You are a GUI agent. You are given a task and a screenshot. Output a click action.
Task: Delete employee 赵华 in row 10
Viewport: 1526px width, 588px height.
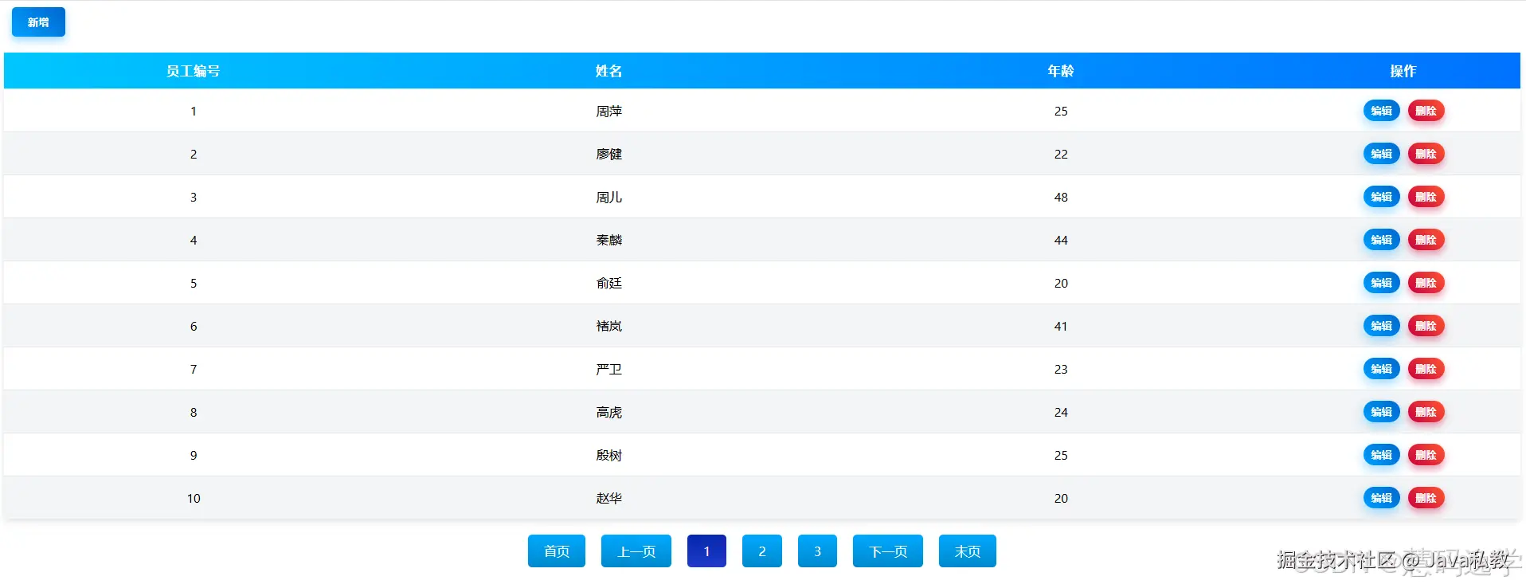[1426, 498]
